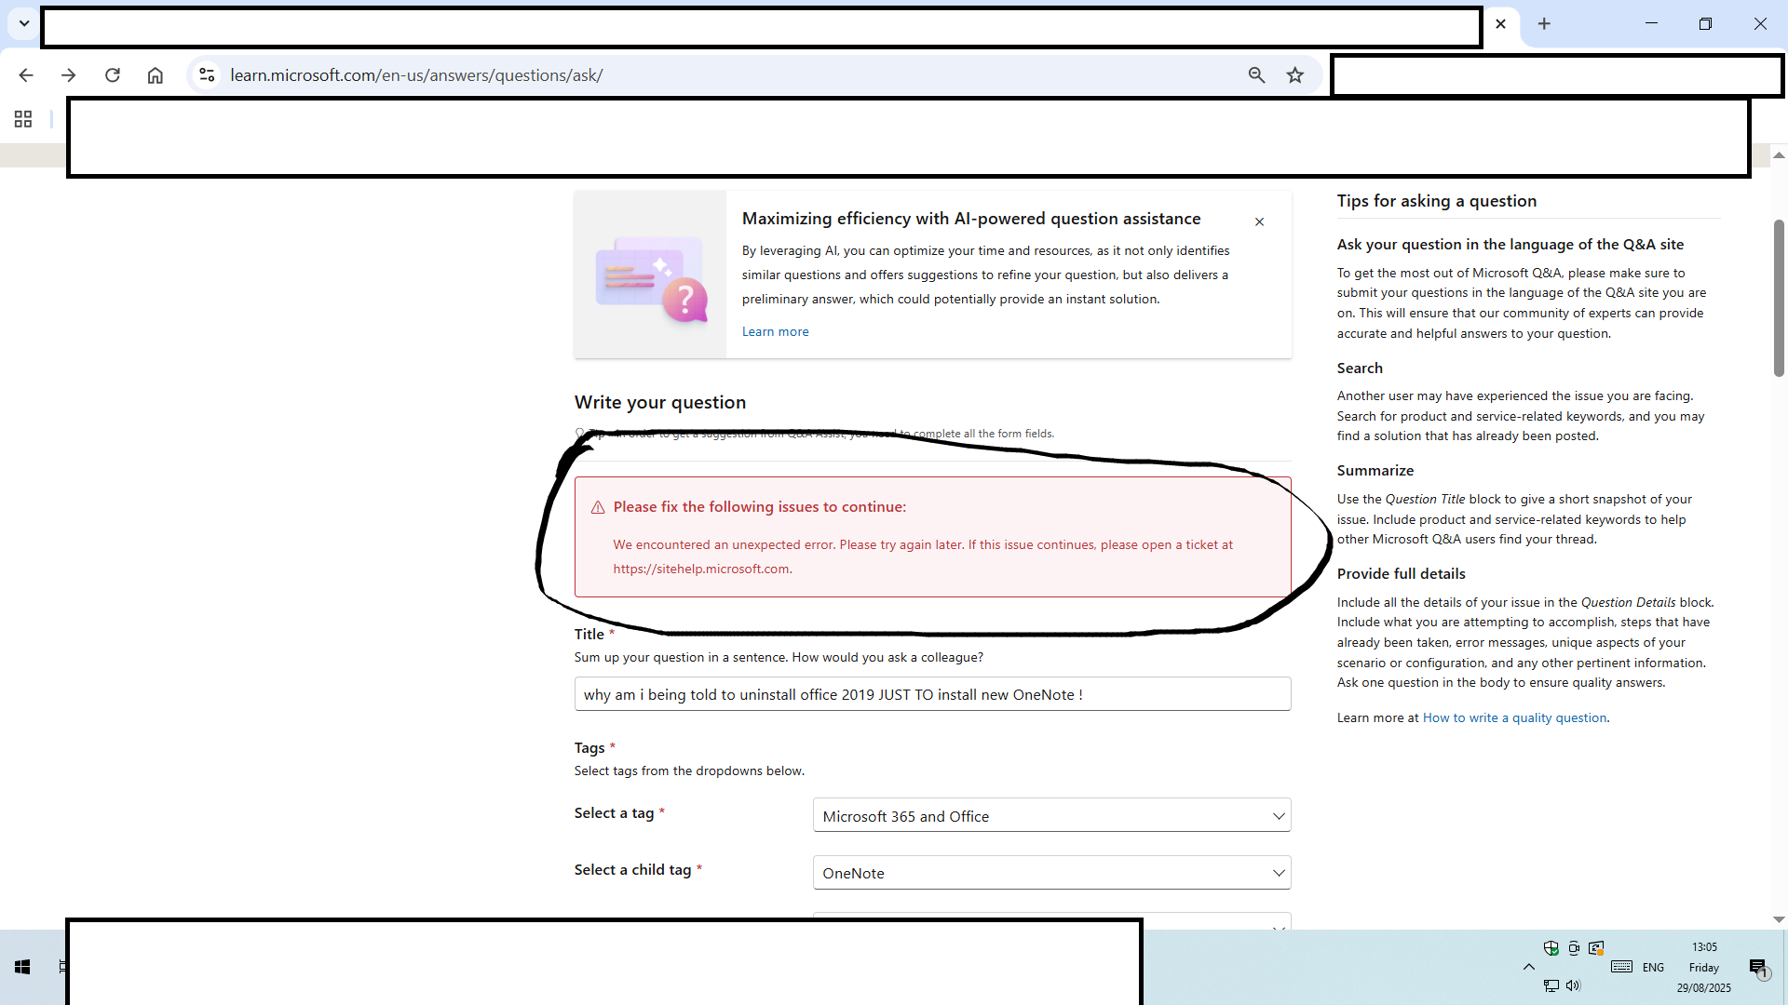The height and width of the screenshot is (1005, 1788).
Task: Click the Provide full details heading
Action: (1401, 574)
